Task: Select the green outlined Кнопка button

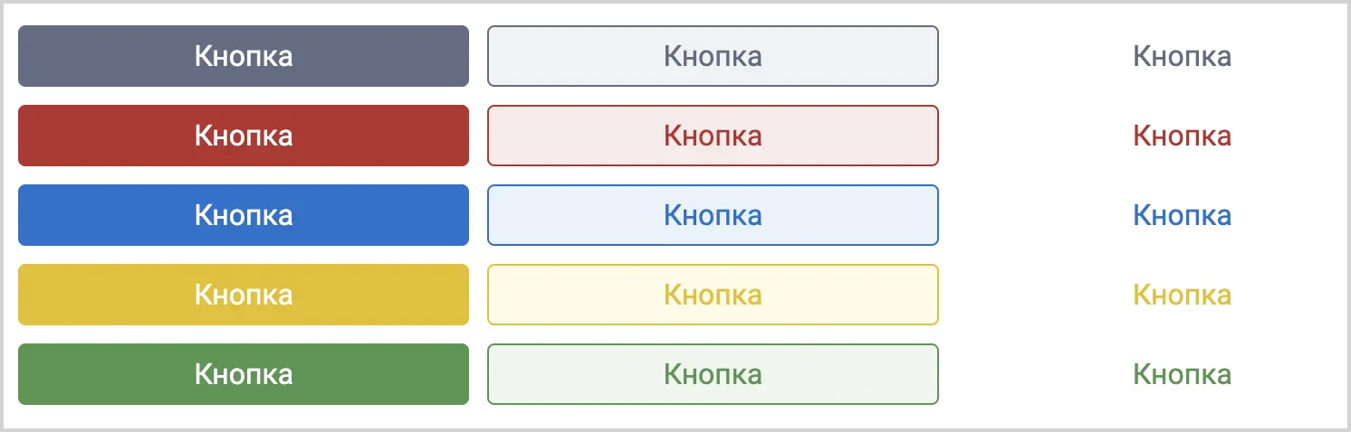Action: click(x=713, y=374)
